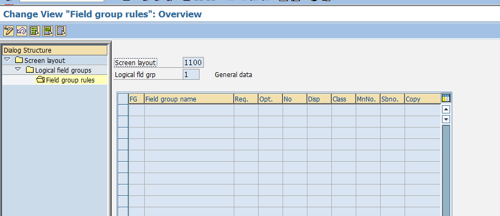Click the Select all entries icon
The width and height of the screenshot is (500, 216).
point(35,31)
